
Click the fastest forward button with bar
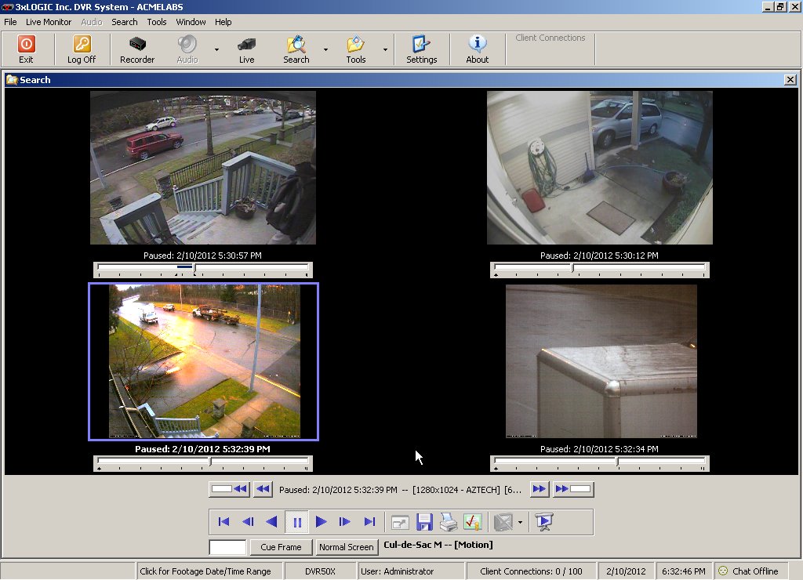pos(572,489)
